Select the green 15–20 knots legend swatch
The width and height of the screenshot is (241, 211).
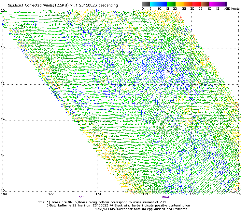coord(171,4)
